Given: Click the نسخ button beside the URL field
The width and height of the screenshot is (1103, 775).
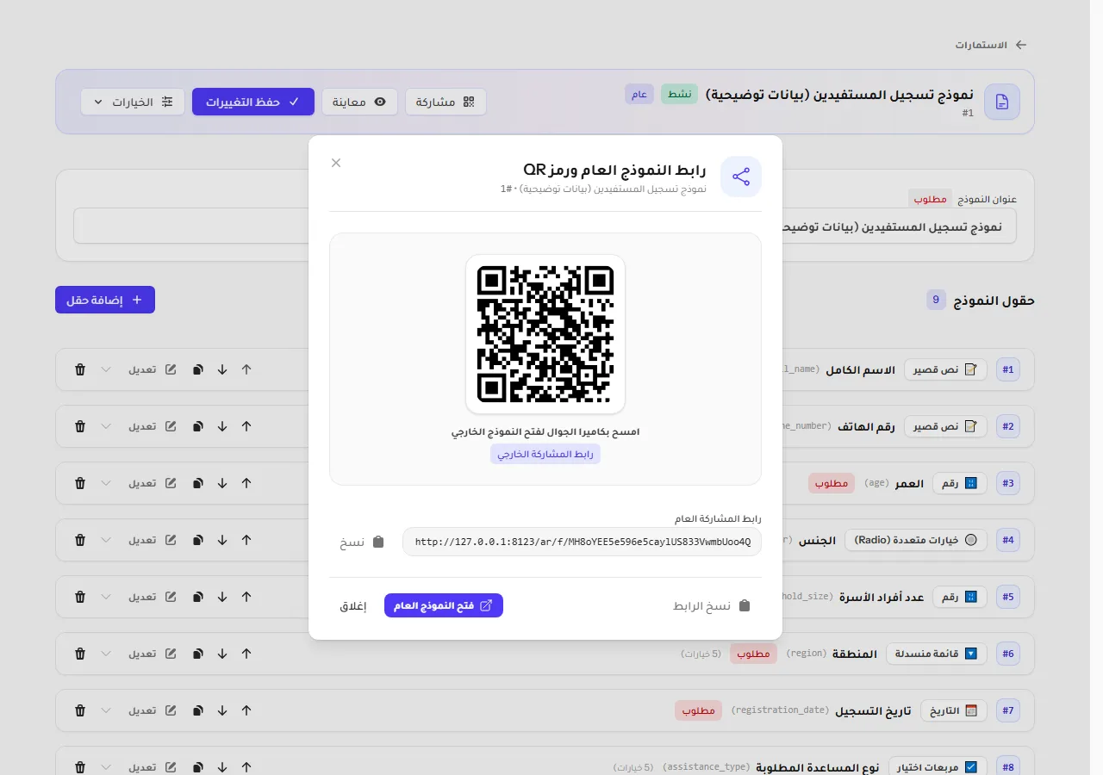Looking at the screenshot, I should click(363, 542).
